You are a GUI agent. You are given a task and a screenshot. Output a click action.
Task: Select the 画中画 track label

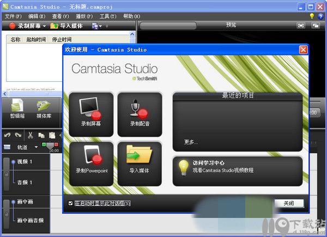click(x=25, y=202)
